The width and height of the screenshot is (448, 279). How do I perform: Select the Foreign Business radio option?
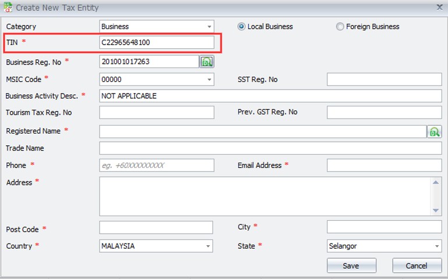(x=340, y=27)
